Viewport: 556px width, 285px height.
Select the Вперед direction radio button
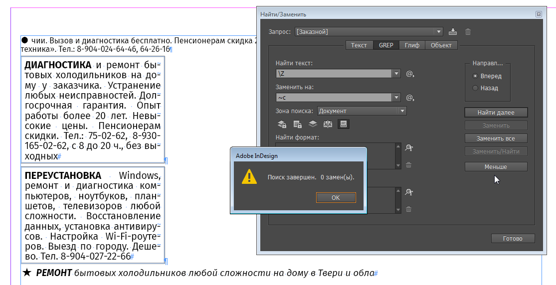[475, 76]
